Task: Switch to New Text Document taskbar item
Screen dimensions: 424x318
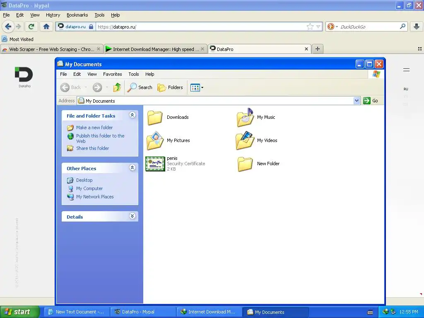Action: (77, 312)
